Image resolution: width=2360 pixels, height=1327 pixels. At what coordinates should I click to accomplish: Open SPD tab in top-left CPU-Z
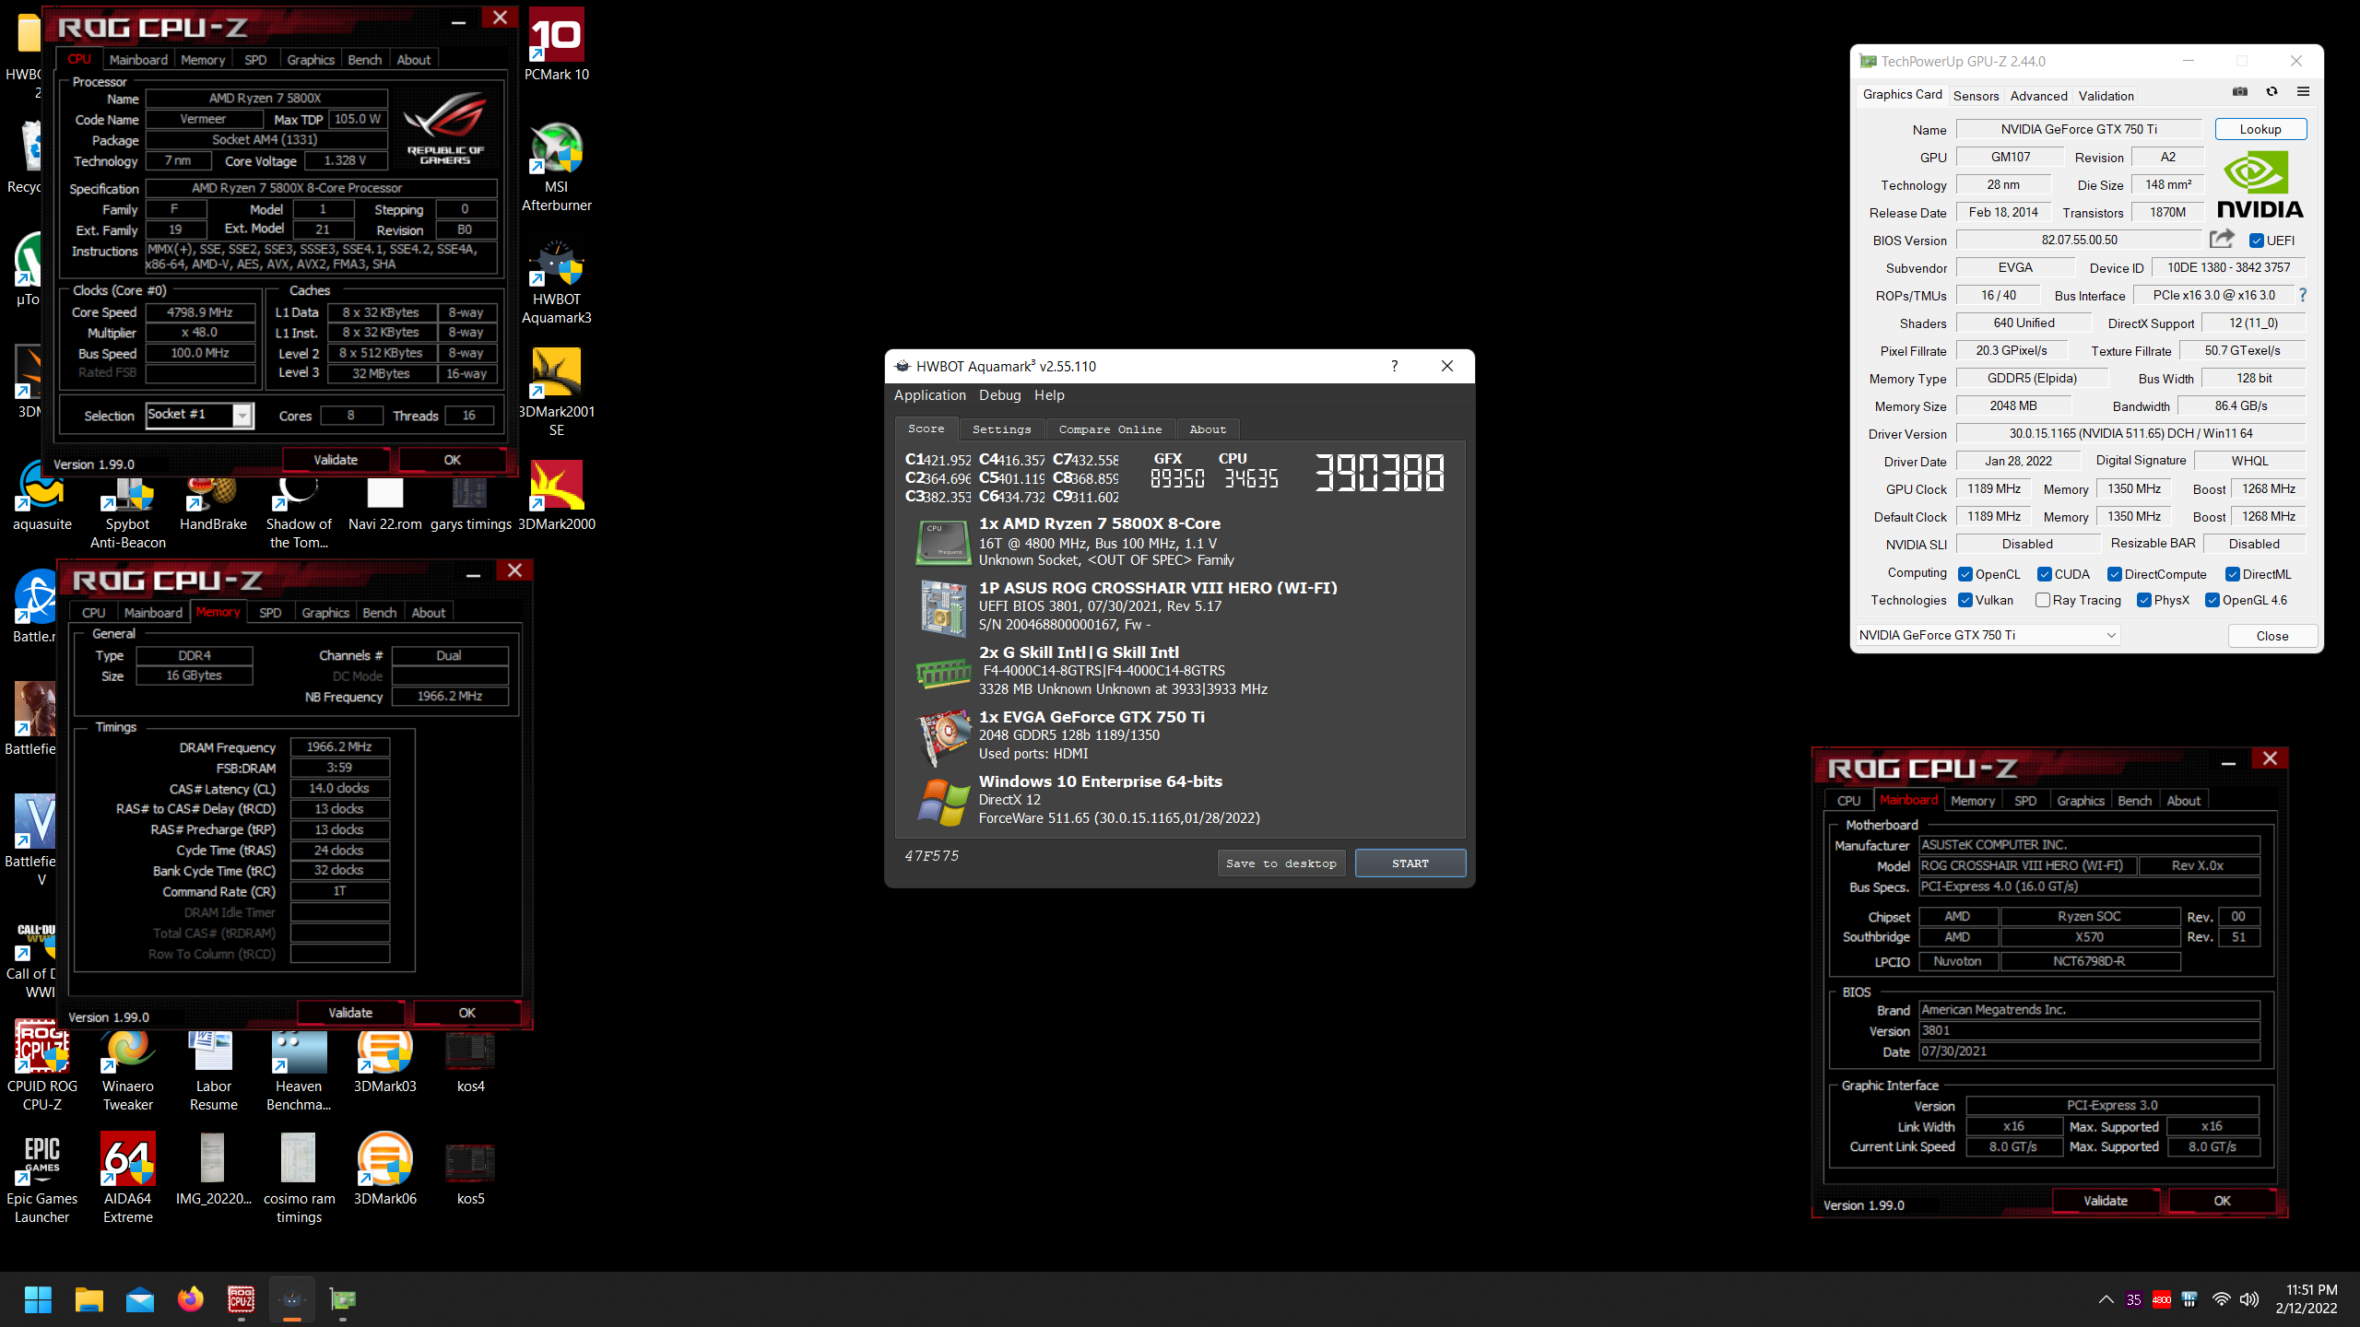255,60
